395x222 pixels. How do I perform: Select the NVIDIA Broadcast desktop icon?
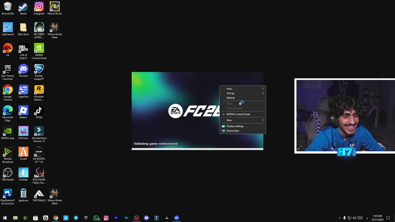coord(8,155)
